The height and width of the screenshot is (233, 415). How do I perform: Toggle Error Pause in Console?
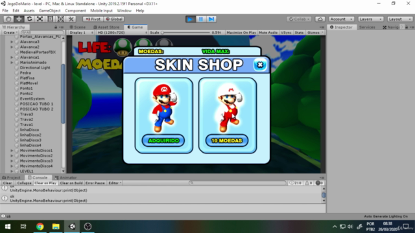(95, 183)
